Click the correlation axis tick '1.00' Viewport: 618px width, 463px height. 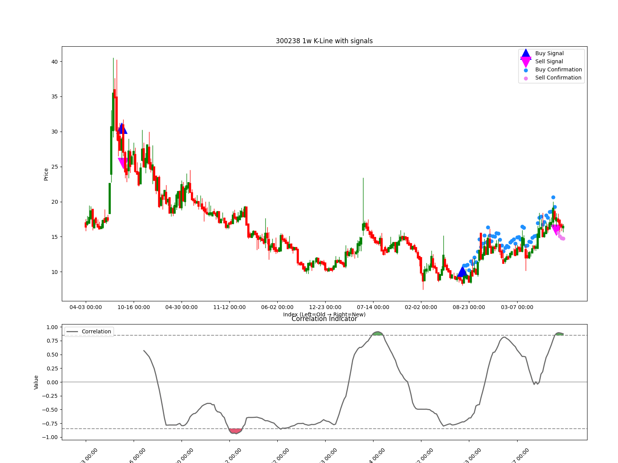point(52,327)
